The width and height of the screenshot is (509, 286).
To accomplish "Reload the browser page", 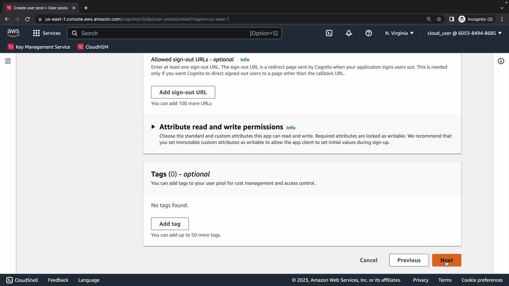I will tap(27, 19).
